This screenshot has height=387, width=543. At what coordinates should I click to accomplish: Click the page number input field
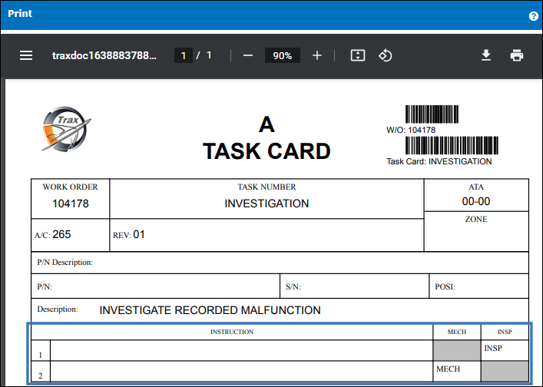point(184,55)
